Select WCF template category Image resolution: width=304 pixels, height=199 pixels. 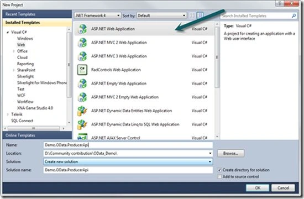pyautogui.click(x=21, y=96)
